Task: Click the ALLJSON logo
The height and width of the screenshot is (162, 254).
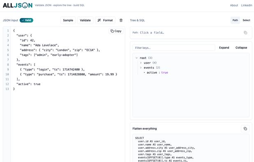Action: (x=18, y=5)
